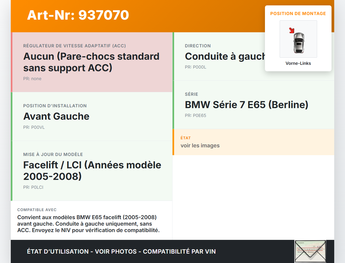The width and height of the screenshot is (345, 263).
Task: Select the Régulateur de Vitesse Adaptatif panel
Action: click(x=92, y=62)
